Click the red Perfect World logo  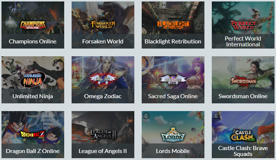(243, 25)
